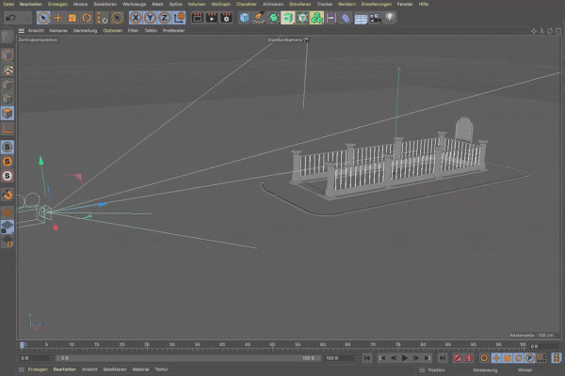This screenshot has height=376, width=565.
Task: Open the Datei menu
Action: (x=8, y=4)
